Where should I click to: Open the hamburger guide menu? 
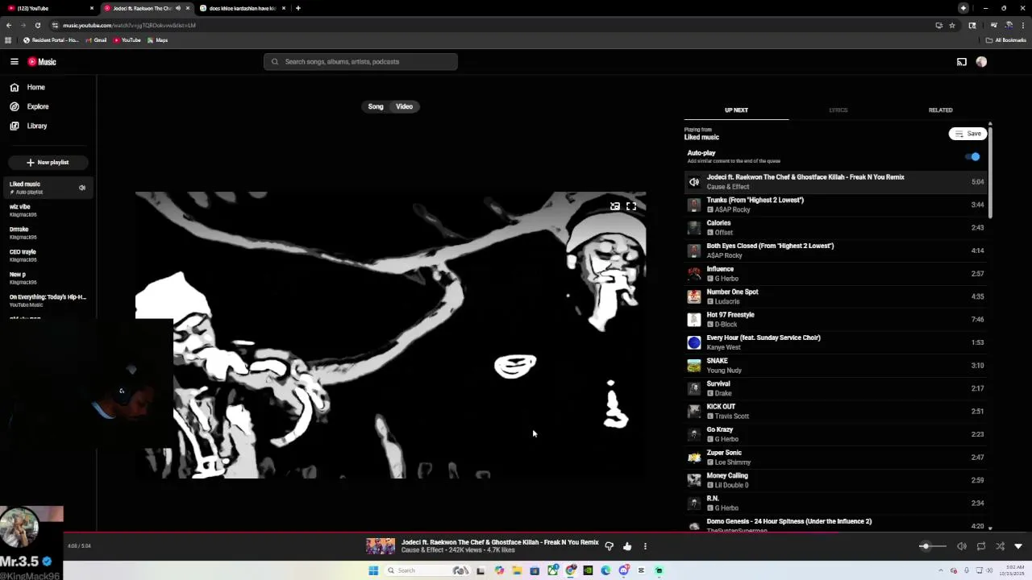(x=15, y=61)
